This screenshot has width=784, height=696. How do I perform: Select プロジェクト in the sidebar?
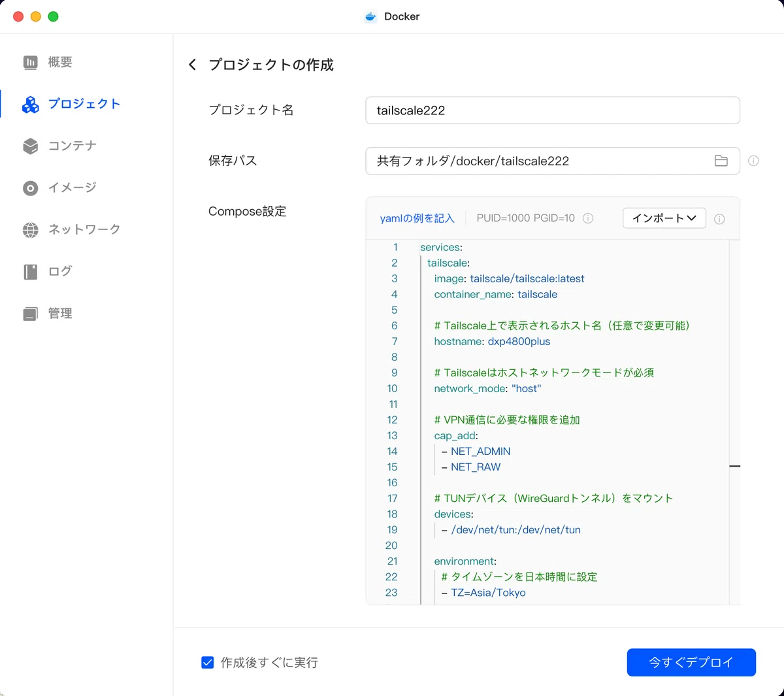click(84, 104)
